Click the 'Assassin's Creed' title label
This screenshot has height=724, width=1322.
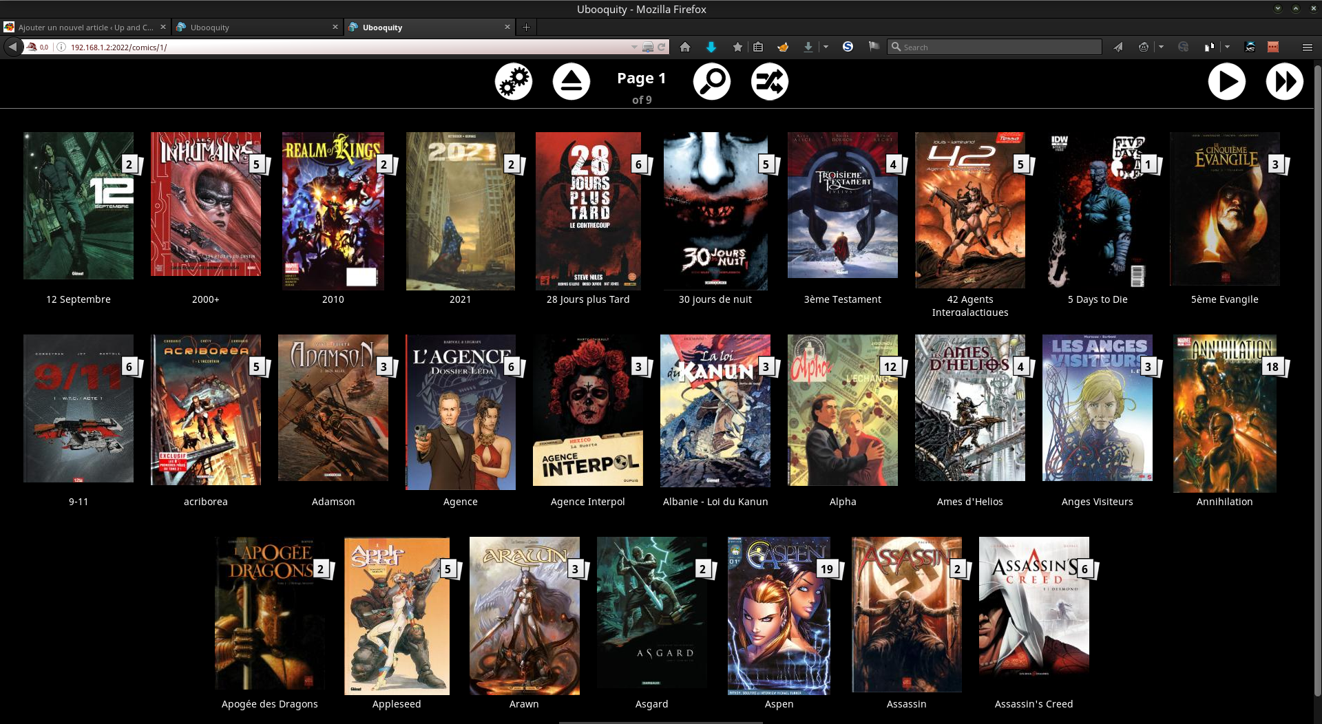(1034, 704)
